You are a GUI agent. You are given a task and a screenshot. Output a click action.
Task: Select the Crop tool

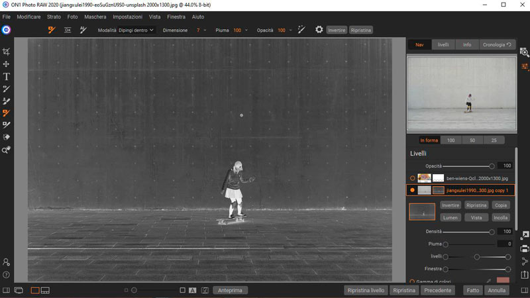(x=7, y=52)
